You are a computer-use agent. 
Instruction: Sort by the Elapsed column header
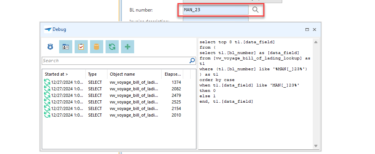click(x=172, y=74)
